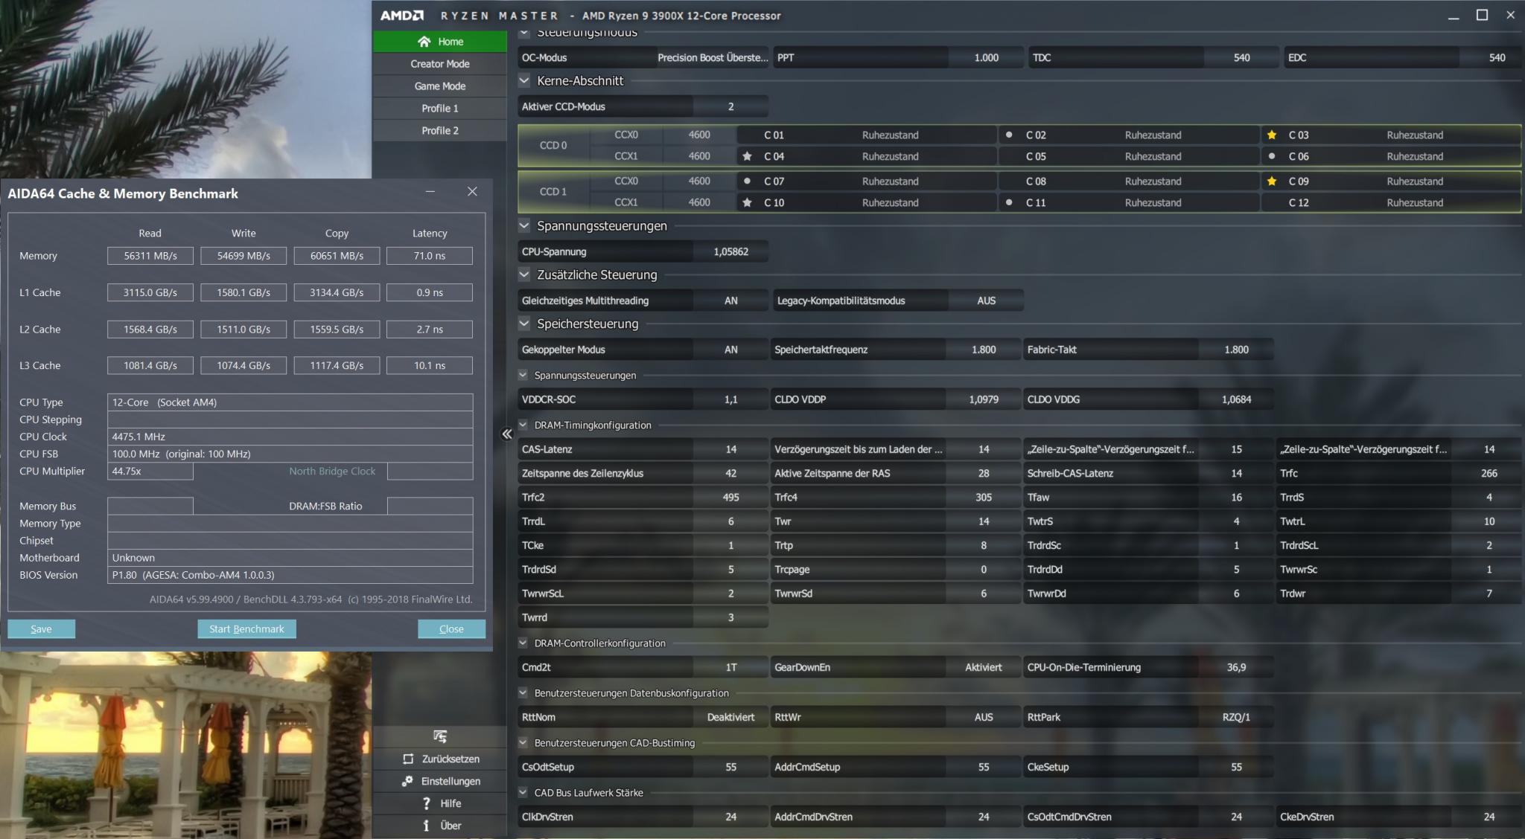Maximize the Ryzen Master window
Viewport: 1525px width, 839px height.
click(x=1482, y=16)
